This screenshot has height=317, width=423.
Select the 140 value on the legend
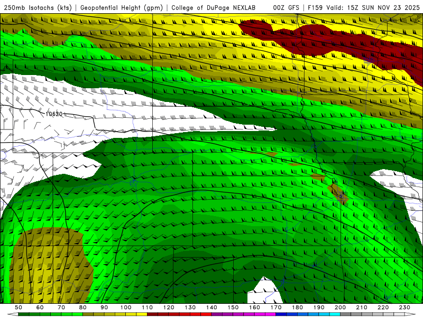(212, 307)
